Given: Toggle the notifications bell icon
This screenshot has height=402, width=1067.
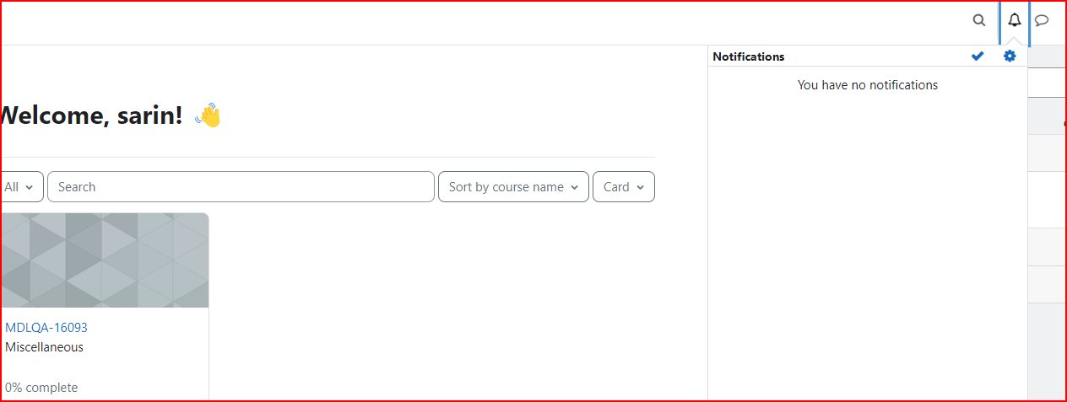Looking at the screenshot, I should (x=1015, y=20).
